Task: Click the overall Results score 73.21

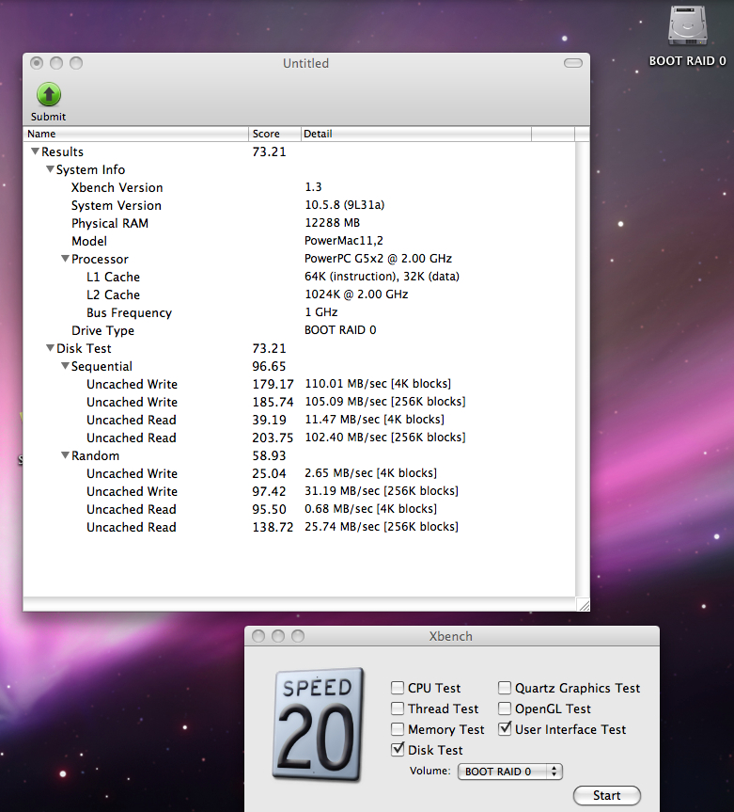Action: (x=269, y=151)
